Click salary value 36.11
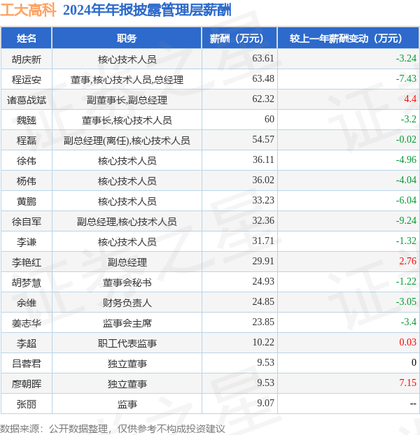Image resolution: width=420 pixels, height=435 pixels. click(263, 159)
